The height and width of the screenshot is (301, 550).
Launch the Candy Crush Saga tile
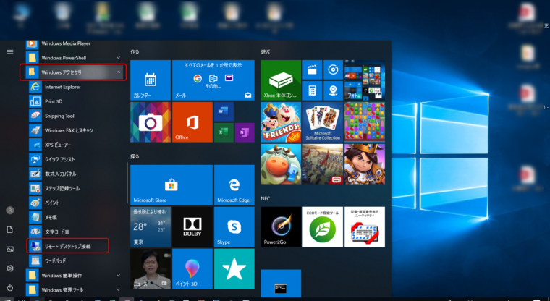pyautogui.click(x=365, y=122)
